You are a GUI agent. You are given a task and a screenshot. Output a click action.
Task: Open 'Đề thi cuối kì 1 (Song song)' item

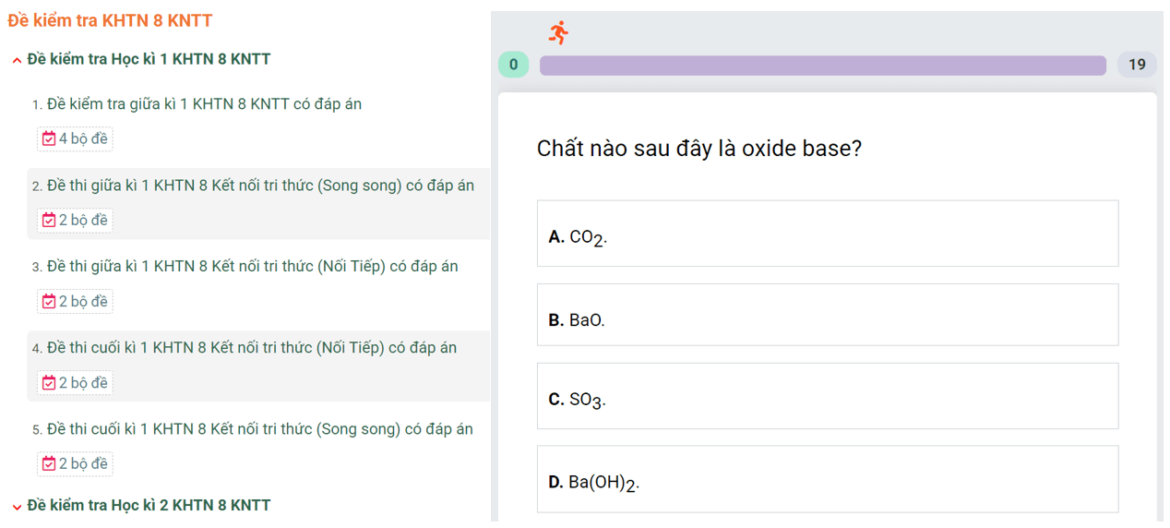click(260, 429)
